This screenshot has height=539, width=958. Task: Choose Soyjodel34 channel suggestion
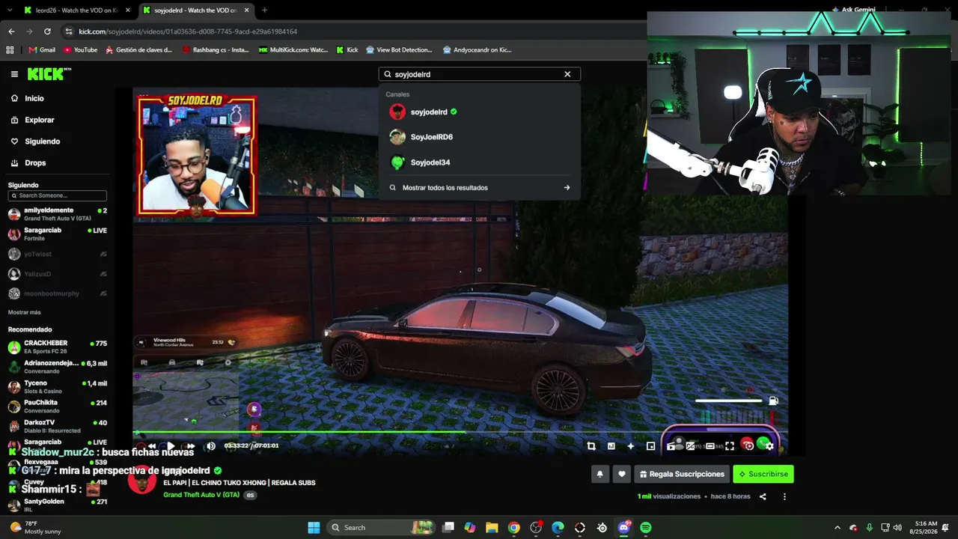point(479,162)
